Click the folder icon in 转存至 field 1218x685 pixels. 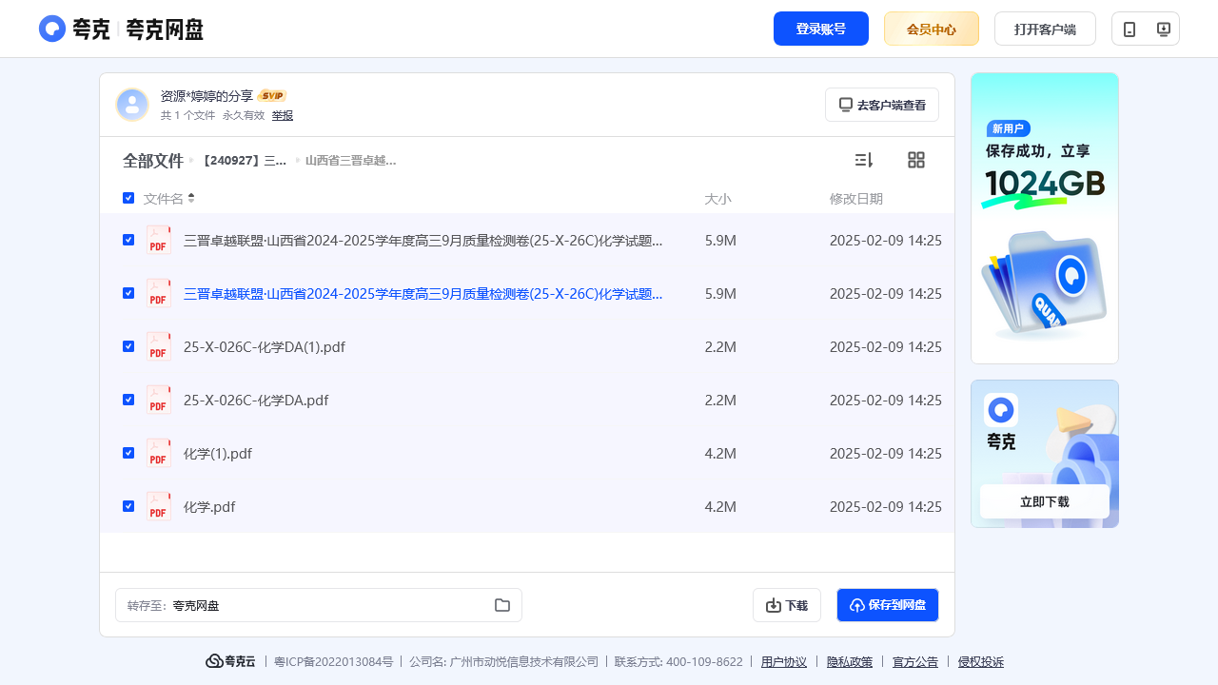[x=502, y=605]
